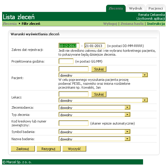Click Szukaj button for Lekarz
The image size is (168, 165).
point(99,94)
